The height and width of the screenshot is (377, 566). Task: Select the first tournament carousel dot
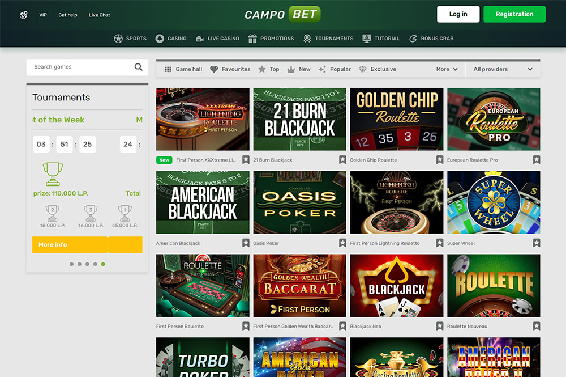click(71, 264)
